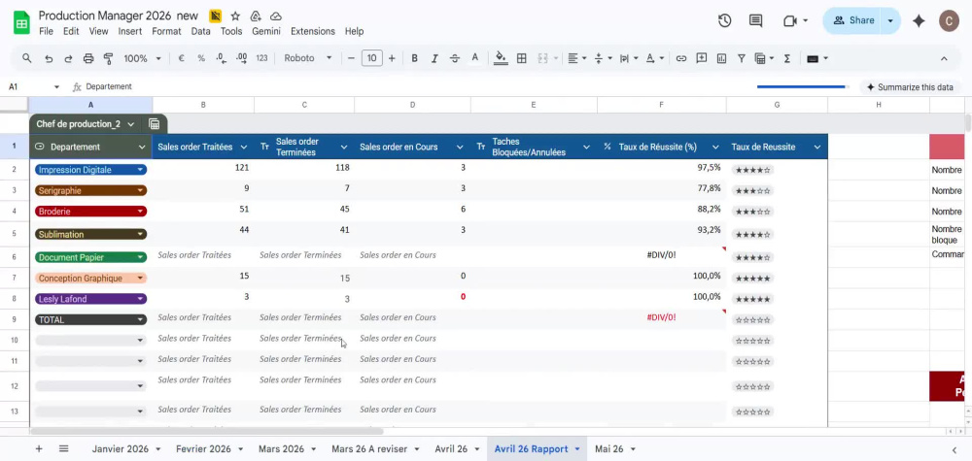Collapse the toolbar with the chevron
The width and height of the screenshot is (972, 461).
coord(944,58)
